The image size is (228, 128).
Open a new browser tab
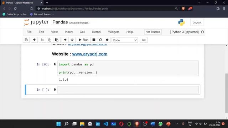(x=47, y=2)
